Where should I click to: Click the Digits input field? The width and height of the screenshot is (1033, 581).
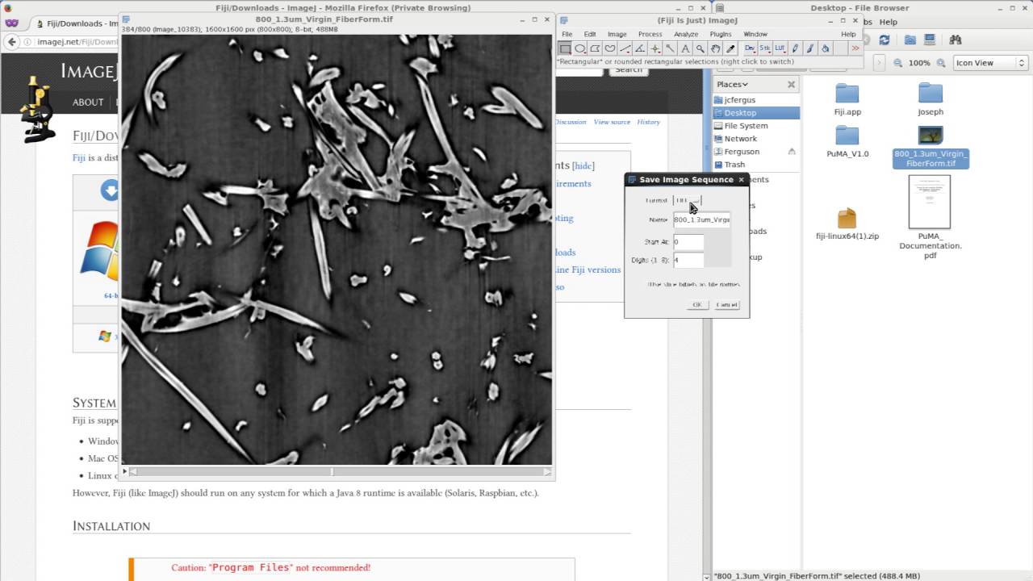click(x=688, y=260)
